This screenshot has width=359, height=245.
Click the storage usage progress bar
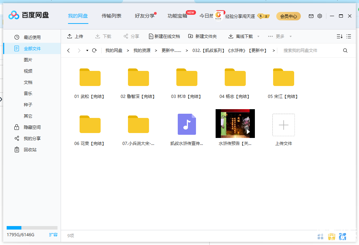coord(32,228)
